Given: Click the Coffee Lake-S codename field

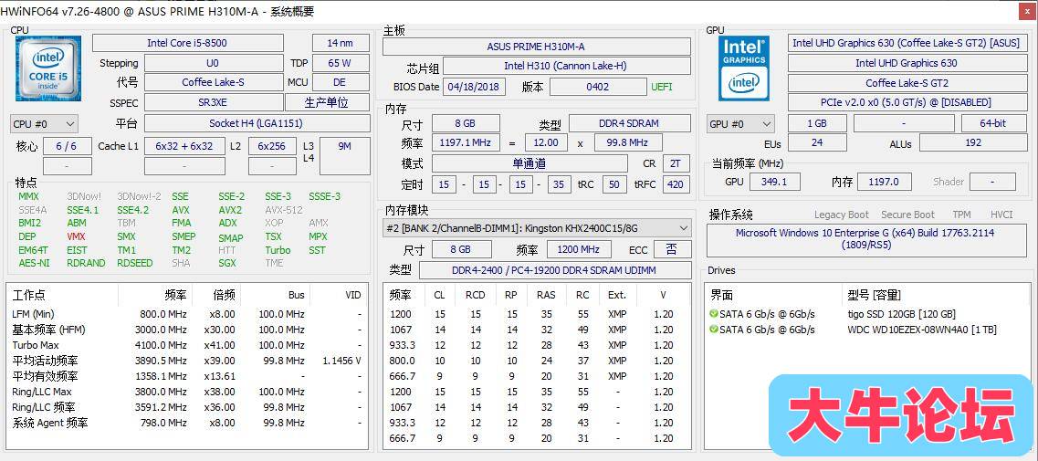Looking at the screenshot, I should (x=214, y=83).
